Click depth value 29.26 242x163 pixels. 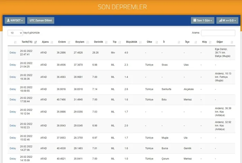pyautogui.click(x=95, y=53)
